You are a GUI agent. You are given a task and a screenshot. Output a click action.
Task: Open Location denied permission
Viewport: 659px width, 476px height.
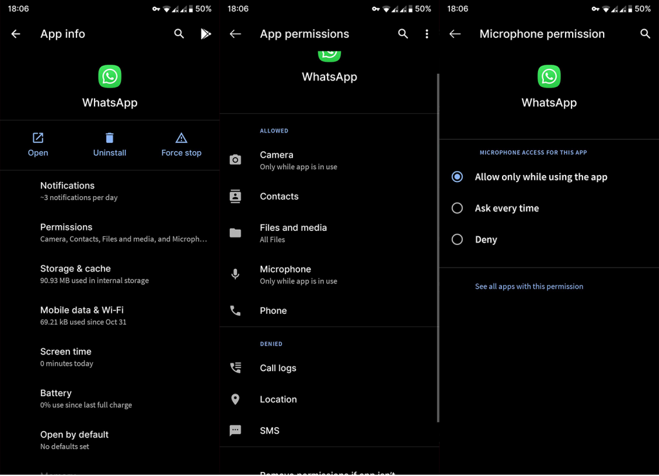pyautogui.click(x=329, y=399)
